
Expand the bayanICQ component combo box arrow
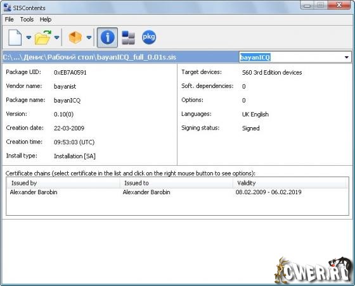tap(346, 58)
